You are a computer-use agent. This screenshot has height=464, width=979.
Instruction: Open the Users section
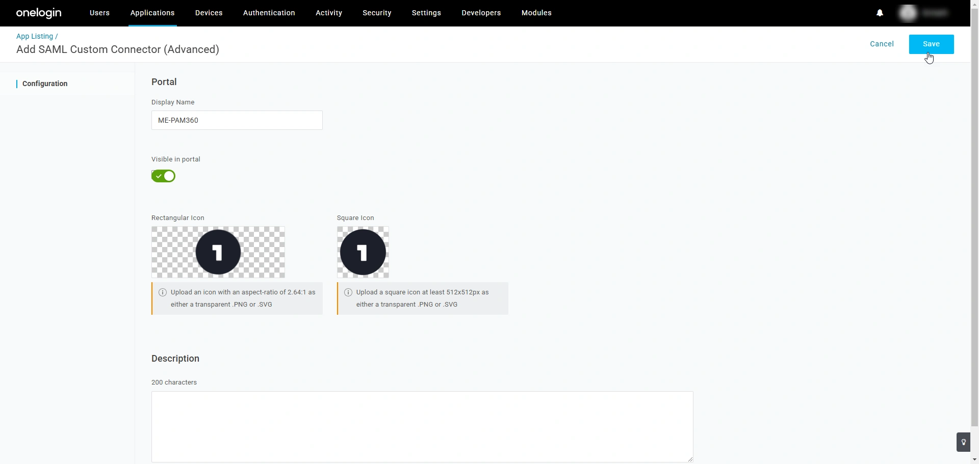click(x=99, y=13)
